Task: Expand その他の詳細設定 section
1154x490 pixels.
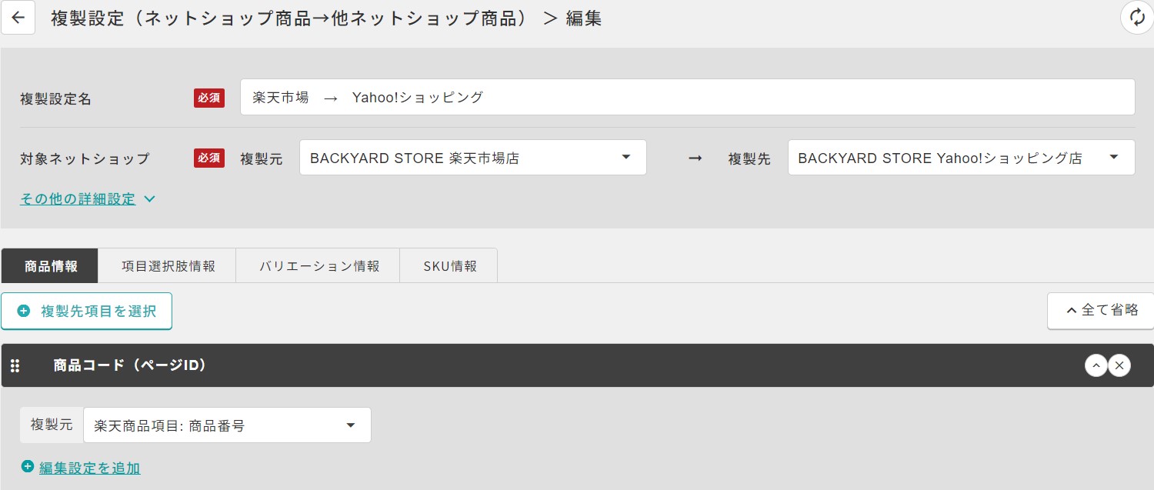Action: [88, 198]
